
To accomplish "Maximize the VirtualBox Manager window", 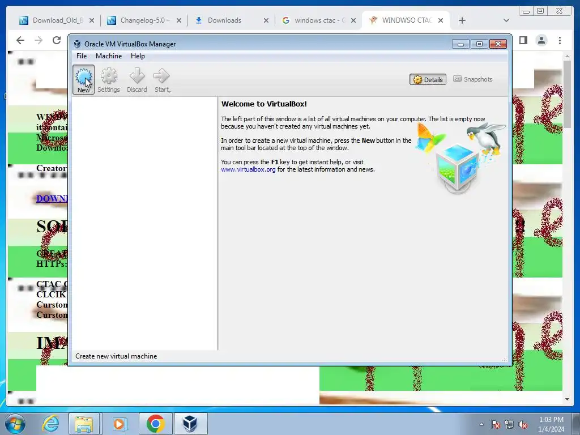I will click(479, 44).
